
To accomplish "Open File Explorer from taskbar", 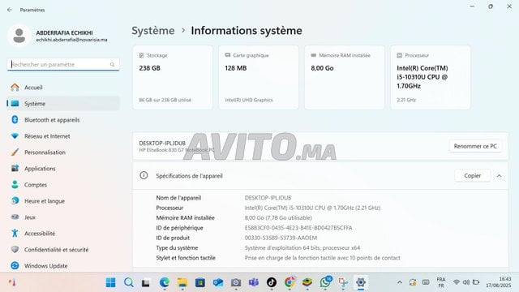I will click(182, 282).
